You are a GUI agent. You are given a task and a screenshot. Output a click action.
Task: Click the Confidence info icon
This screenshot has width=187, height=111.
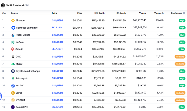[184, 13]
